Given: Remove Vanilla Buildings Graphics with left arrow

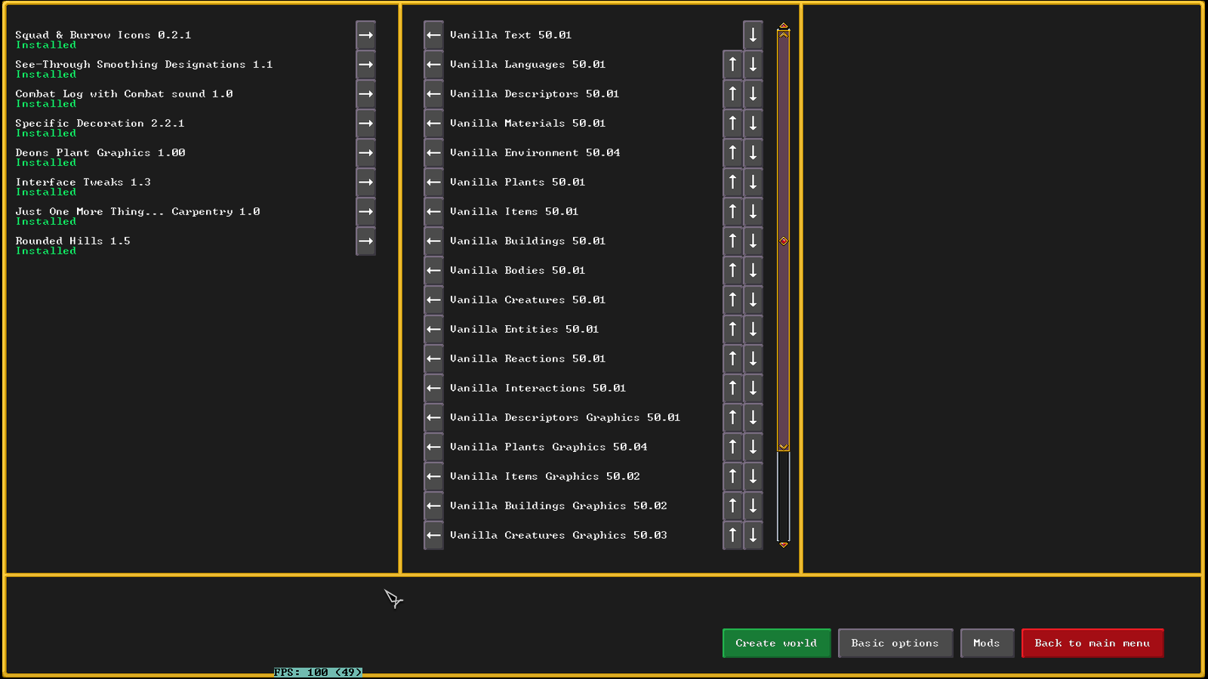Looking at the screenshot, I should click(x=433, y=505).
